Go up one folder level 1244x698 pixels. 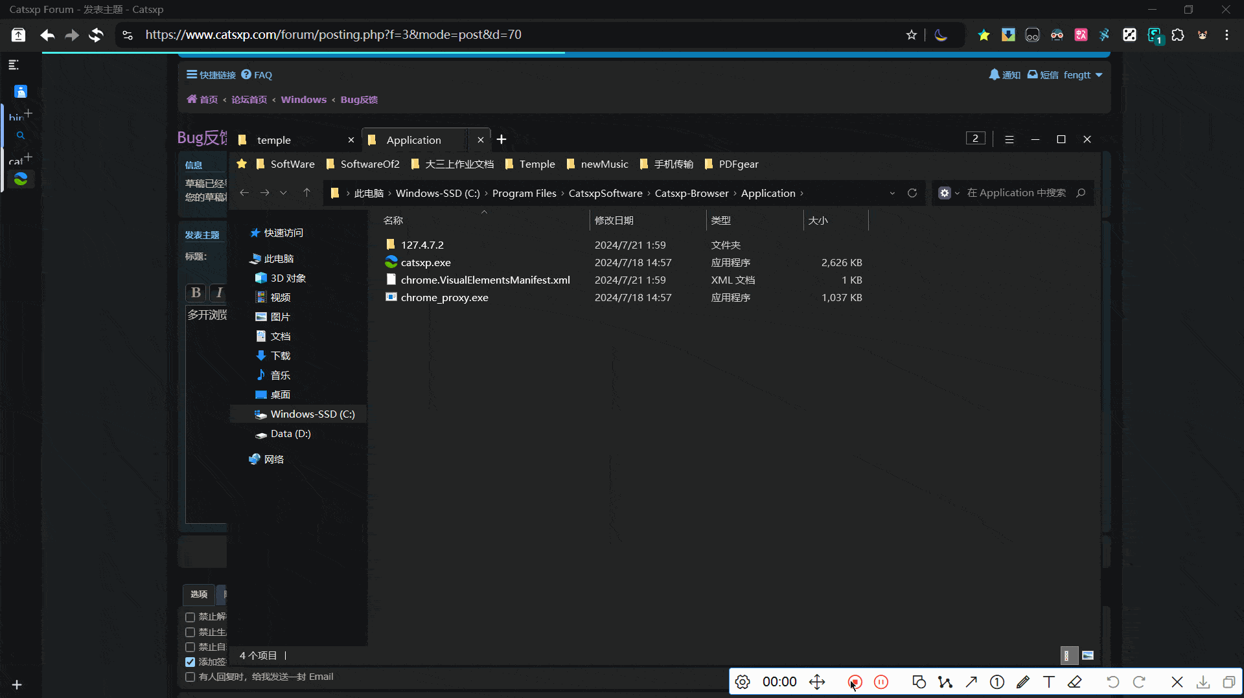click(306, 193)
